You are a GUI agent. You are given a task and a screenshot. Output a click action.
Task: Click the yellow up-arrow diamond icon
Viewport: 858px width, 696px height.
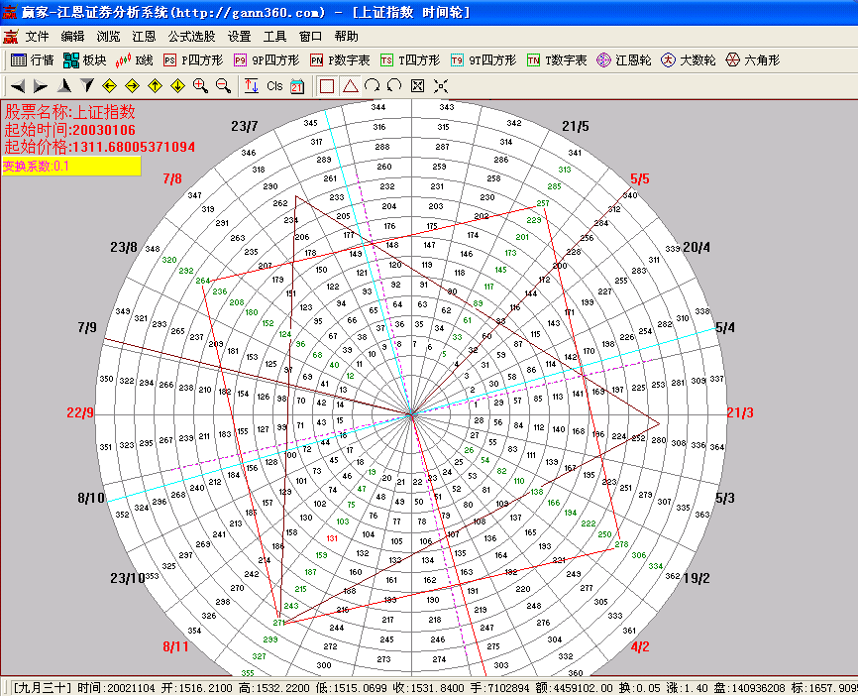coord(155,86)
